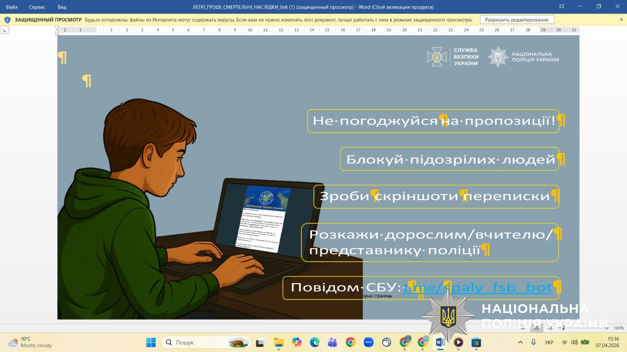
Task: Expand hidden system tray icons
Action: 520,342
